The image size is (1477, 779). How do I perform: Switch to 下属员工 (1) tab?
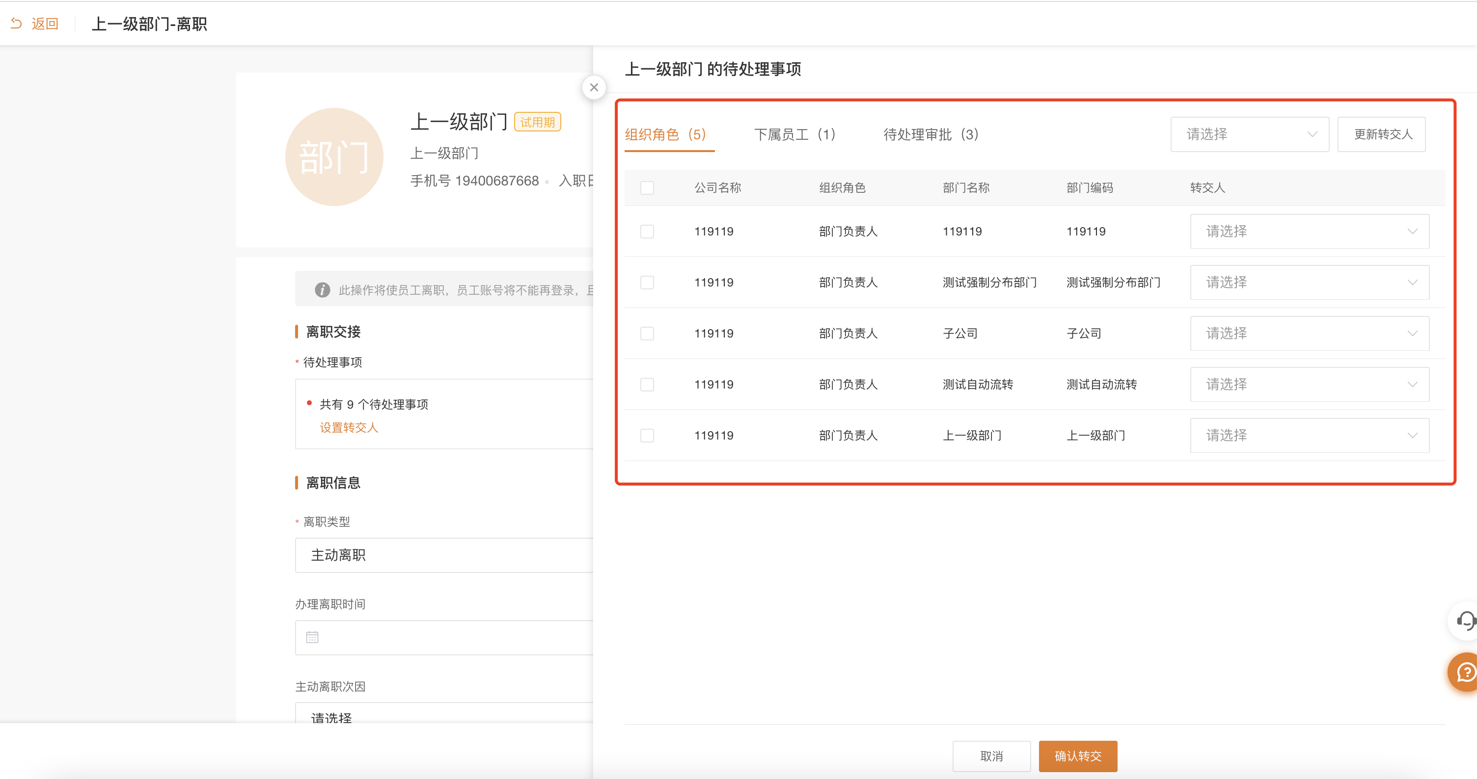tap(795, 134)
